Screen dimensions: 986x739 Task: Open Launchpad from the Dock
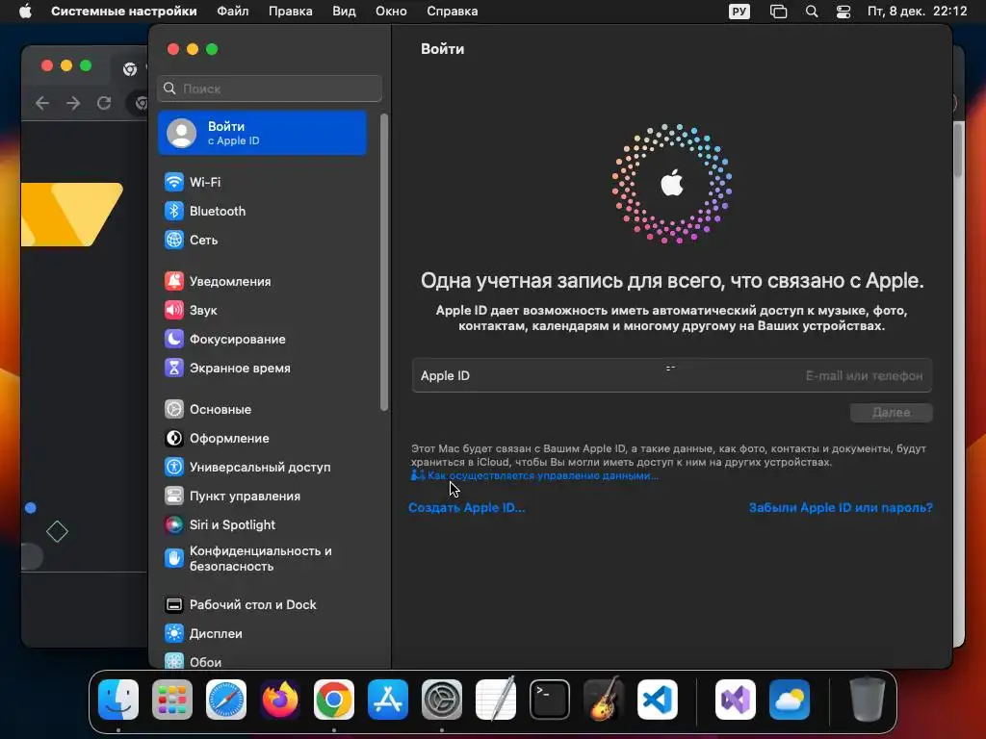pos(172,700)
